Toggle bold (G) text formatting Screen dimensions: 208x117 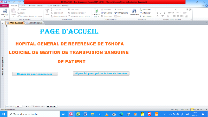pyautogui.click(x=157, y=13)
